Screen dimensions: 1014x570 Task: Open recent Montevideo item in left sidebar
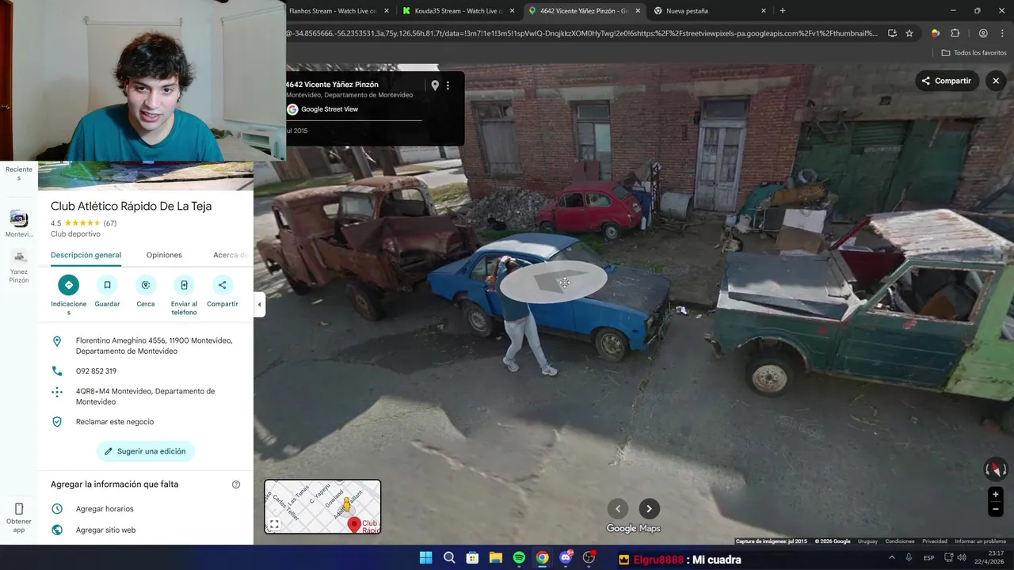point(19,223)
